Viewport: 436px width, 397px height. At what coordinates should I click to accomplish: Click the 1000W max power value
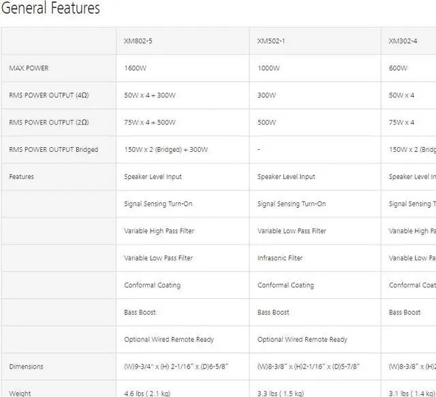pyautogui.click(x=268, y=68)
